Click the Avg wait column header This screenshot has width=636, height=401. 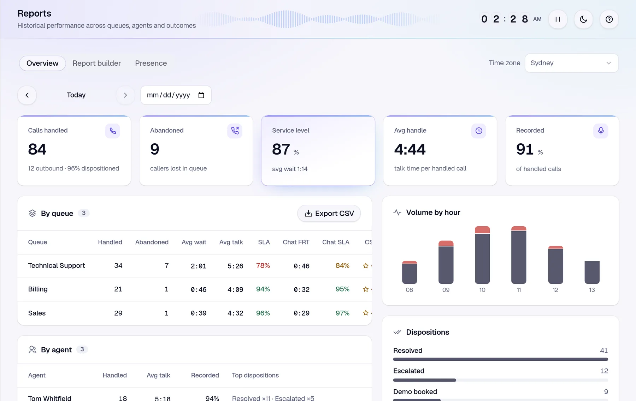coord(194,242)
